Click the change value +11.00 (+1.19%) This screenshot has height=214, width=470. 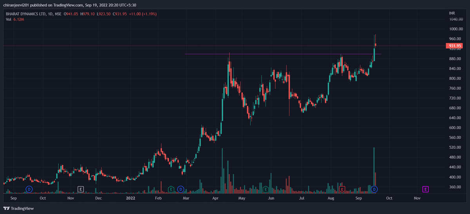pos(144,15)
